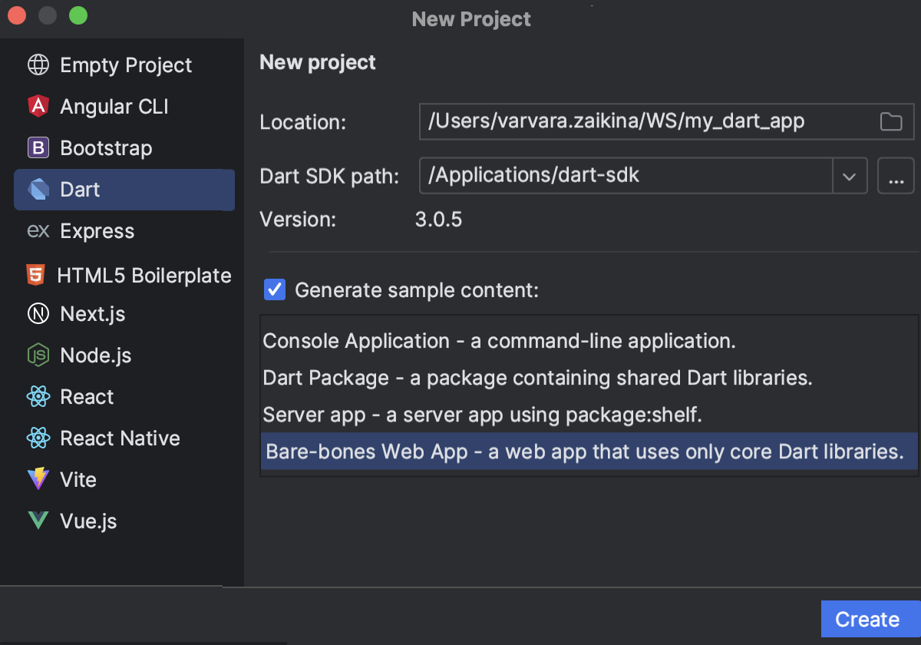Select the Vite lightning bolt icon
The image size is (921, 645).
[38, 480]
